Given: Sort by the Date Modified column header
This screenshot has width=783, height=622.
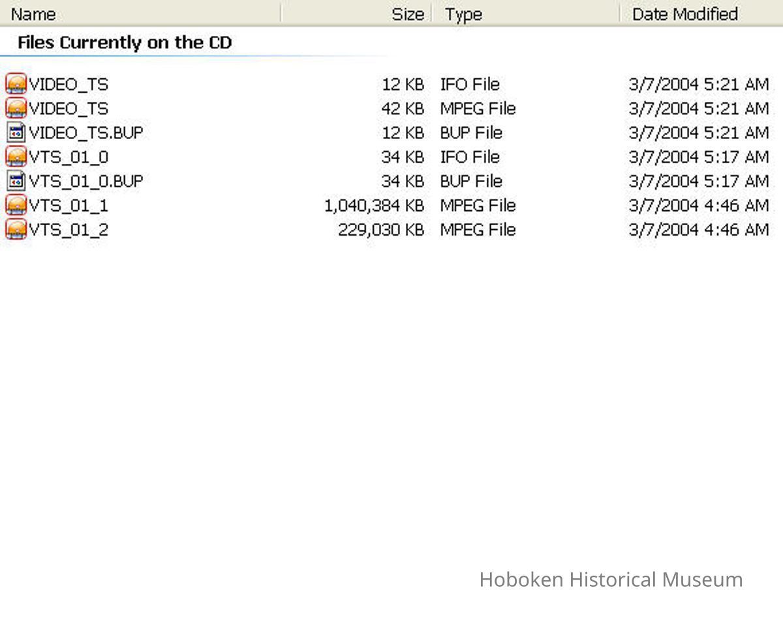Looking at the screenshot, I should click(684, 14).
